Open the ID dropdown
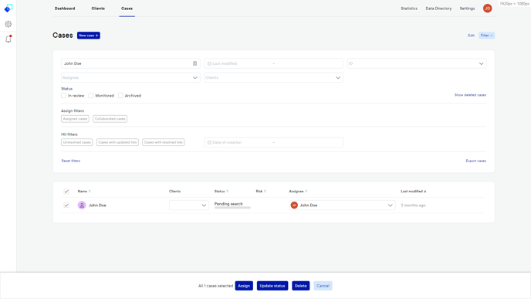 417,63
